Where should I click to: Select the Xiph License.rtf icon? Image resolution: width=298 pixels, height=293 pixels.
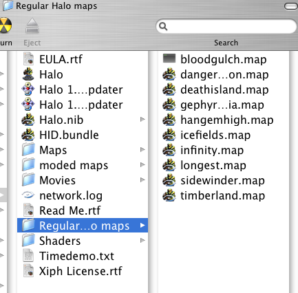pos(28,271)
